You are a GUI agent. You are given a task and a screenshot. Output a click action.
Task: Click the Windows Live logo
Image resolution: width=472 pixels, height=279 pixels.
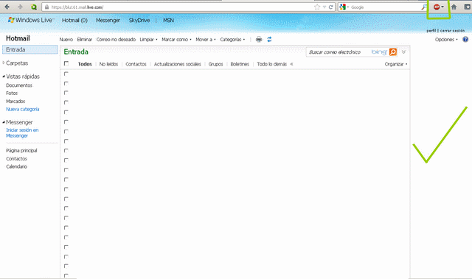tap(31, 20)
